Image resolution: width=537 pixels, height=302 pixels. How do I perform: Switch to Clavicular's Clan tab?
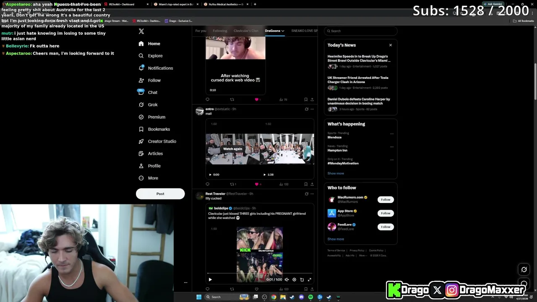point(246,31)
